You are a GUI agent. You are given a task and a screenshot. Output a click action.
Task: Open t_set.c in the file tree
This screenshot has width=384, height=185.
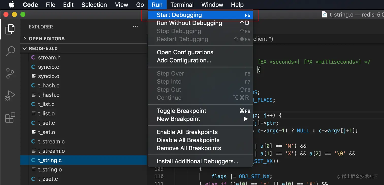(x=84, y=123)
